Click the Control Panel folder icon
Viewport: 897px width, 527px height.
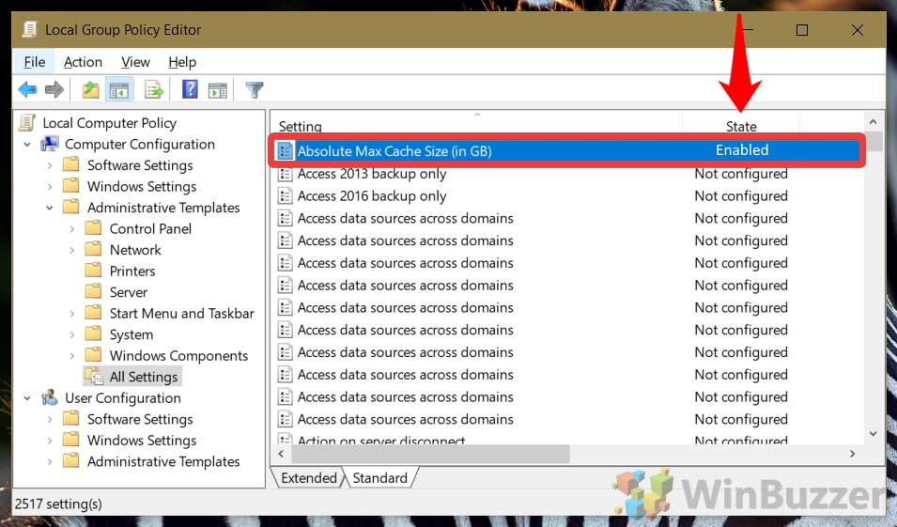(x=93, y=228)
